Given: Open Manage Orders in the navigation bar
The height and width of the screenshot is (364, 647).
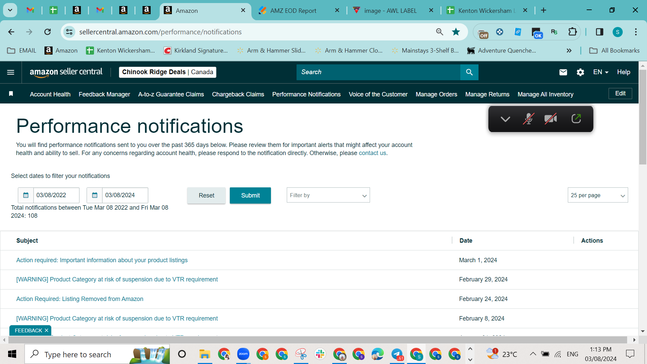Looking at the screenshot, I should [x=436, y=94].
